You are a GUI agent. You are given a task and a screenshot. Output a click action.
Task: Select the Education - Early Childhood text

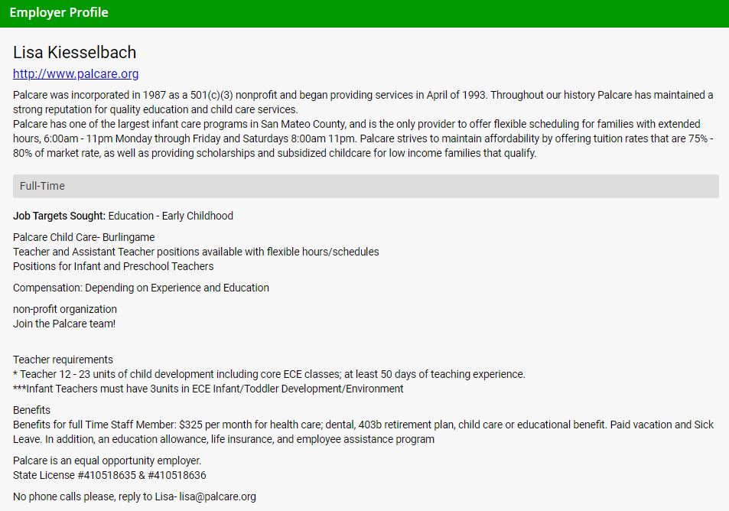pyautogui.click(x=171, y=216)
